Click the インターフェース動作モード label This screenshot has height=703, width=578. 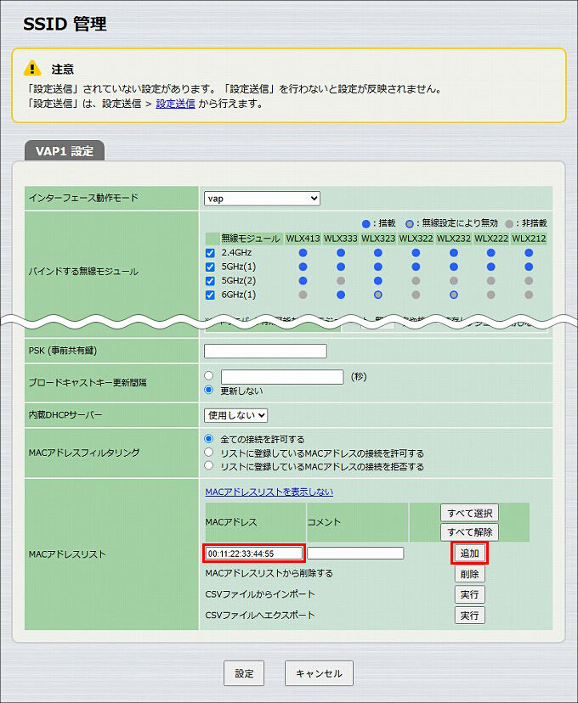tap(83, 198)
